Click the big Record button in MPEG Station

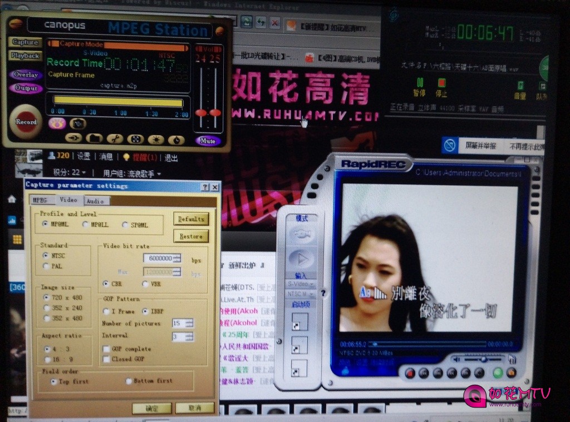pyautogui.click(x=26, y=122)
